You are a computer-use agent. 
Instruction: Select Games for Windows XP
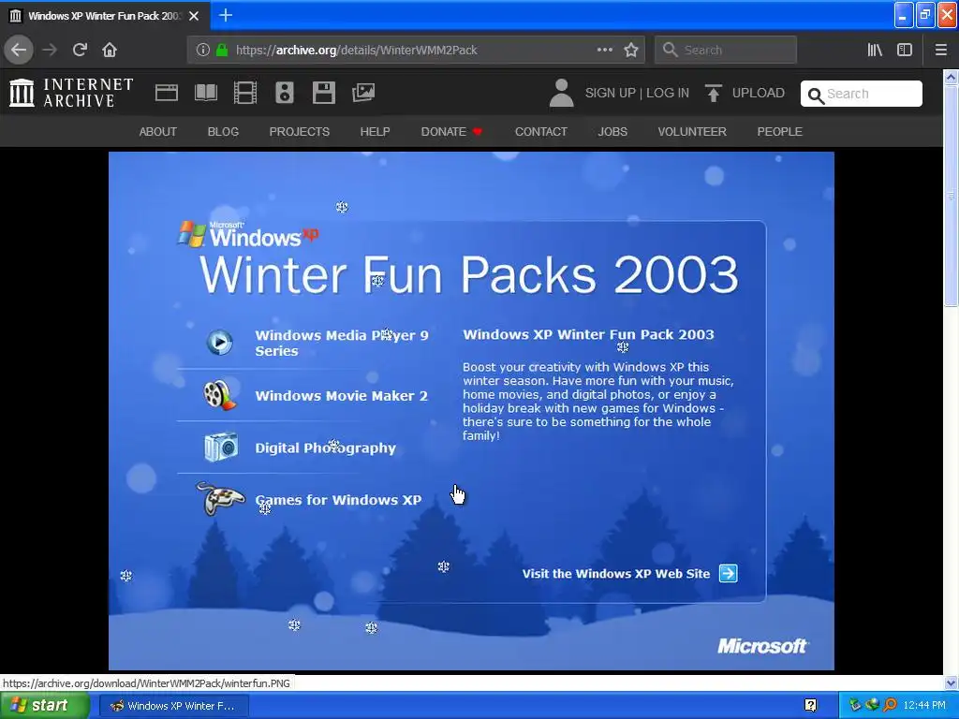tap(338, 500)
